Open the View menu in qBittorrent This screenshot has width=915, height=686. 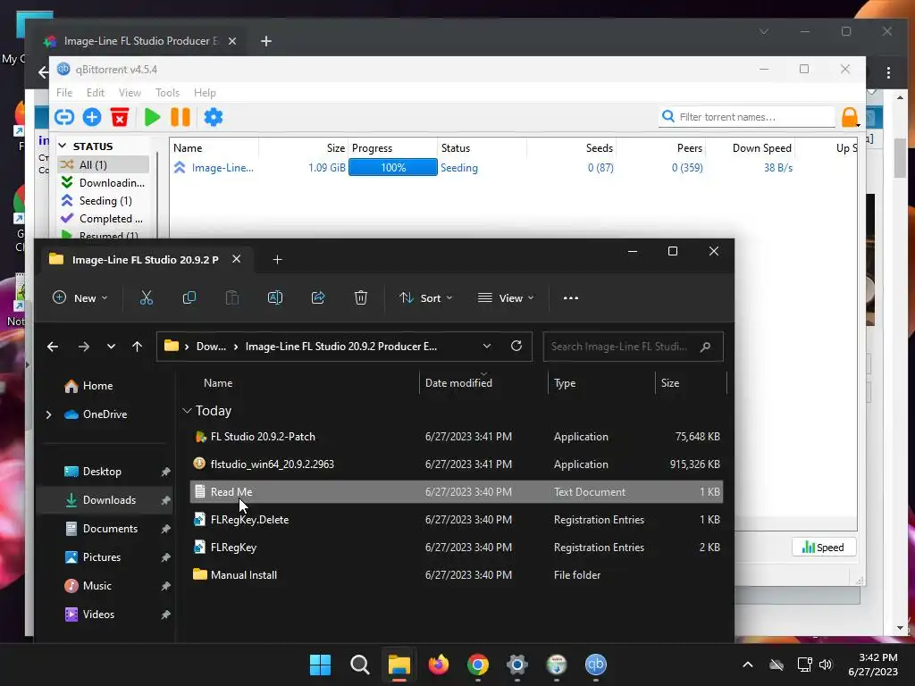click(x=130, y=92)
